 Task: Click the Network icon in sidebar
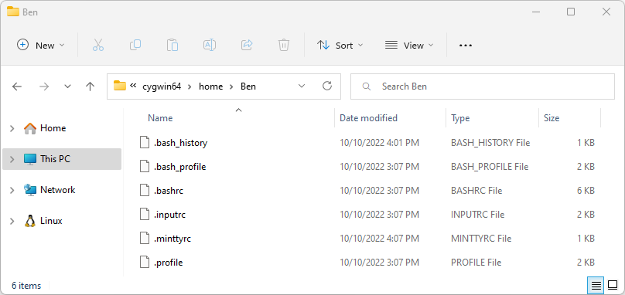(x=30, y=190)
